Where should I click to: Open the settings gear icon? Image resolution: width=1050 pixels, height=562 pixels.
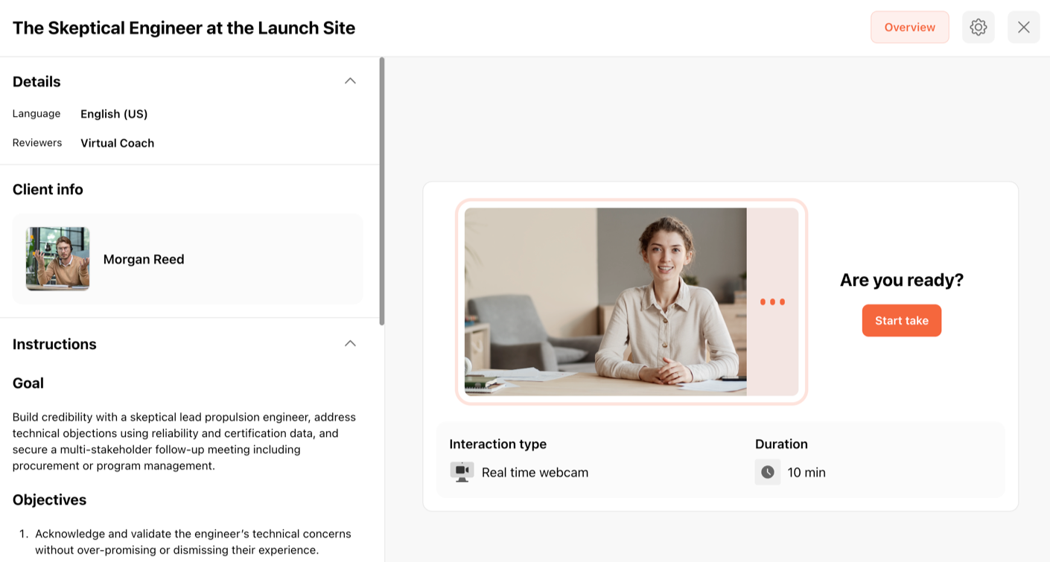point(979,28)
